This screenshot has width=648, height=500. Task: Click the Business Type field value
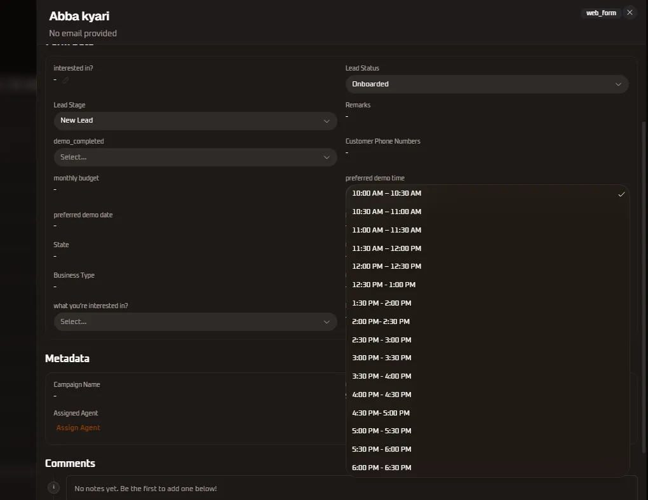[55, 287]
